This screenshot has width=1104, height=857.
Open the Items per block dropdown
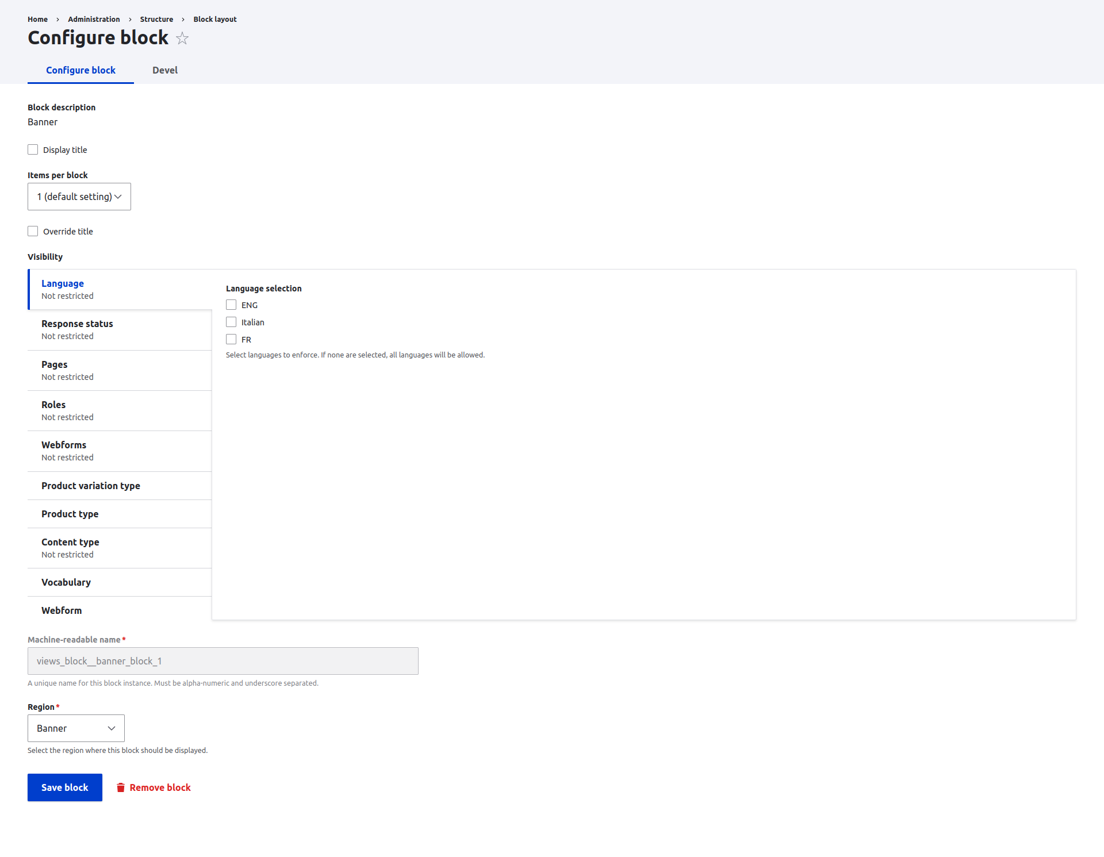click(x=79, y=197)
